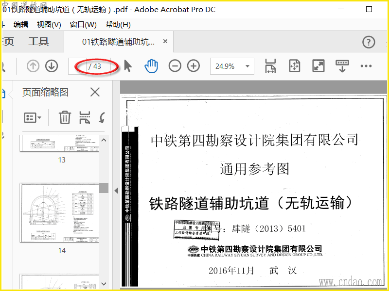Enter full screen view mode icon
This screenshot has width=389, height=291.
(318, 66)
